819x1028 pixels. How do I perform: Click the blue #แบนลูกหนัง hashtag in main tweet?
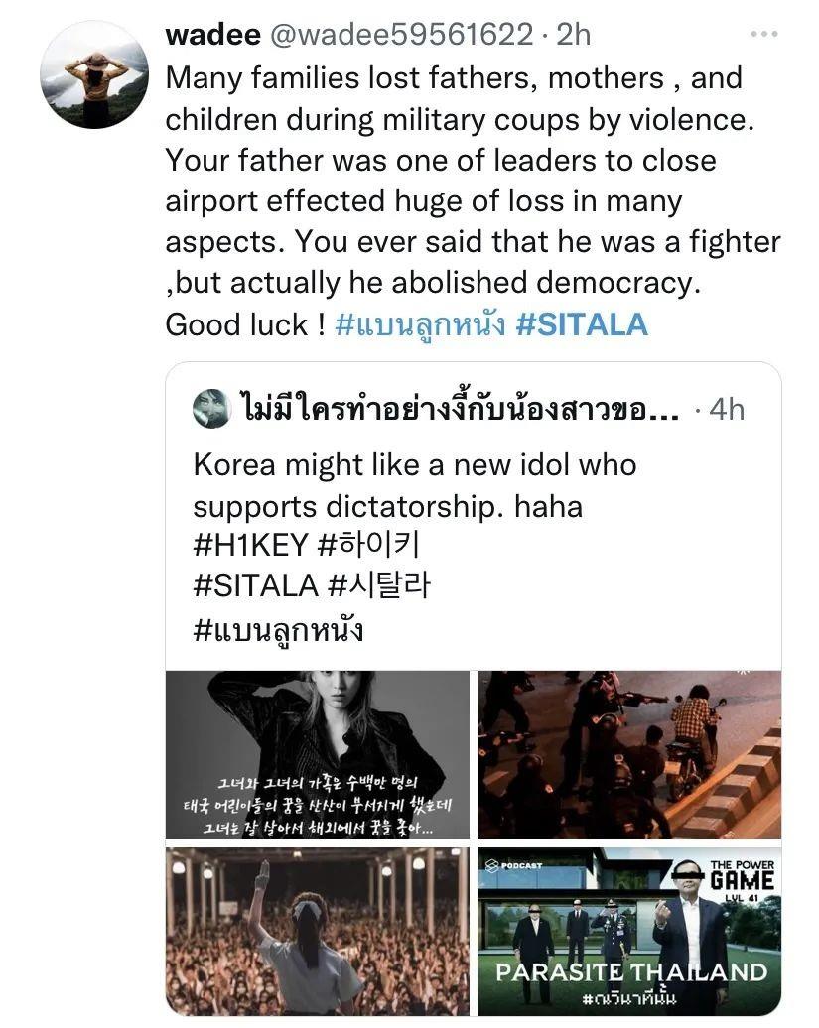coord(420,324)
